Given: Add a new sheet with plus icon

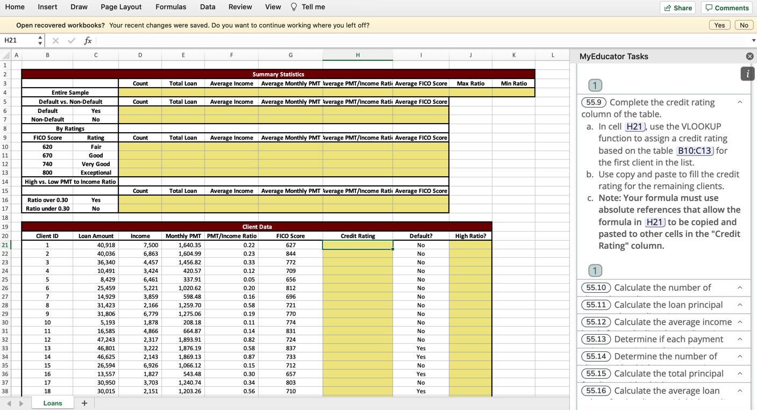Looking at the screenshot, I should [x=84, y=403].
